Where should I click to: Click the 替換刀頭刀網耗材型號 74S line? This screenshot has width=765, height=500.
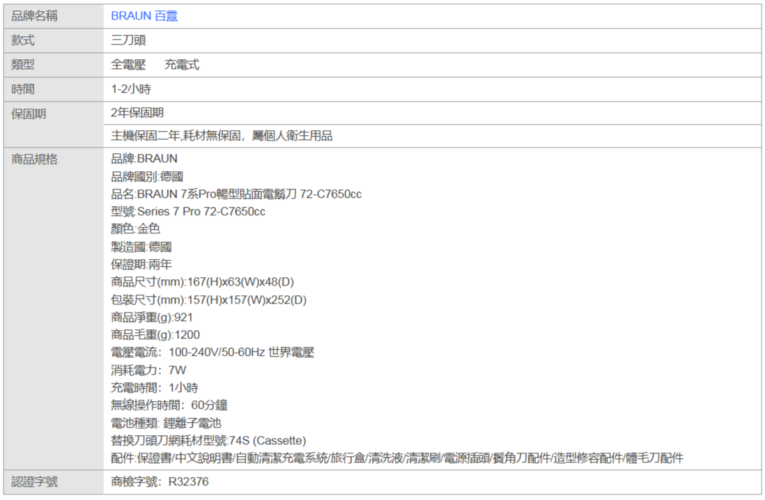pos(208,441)
